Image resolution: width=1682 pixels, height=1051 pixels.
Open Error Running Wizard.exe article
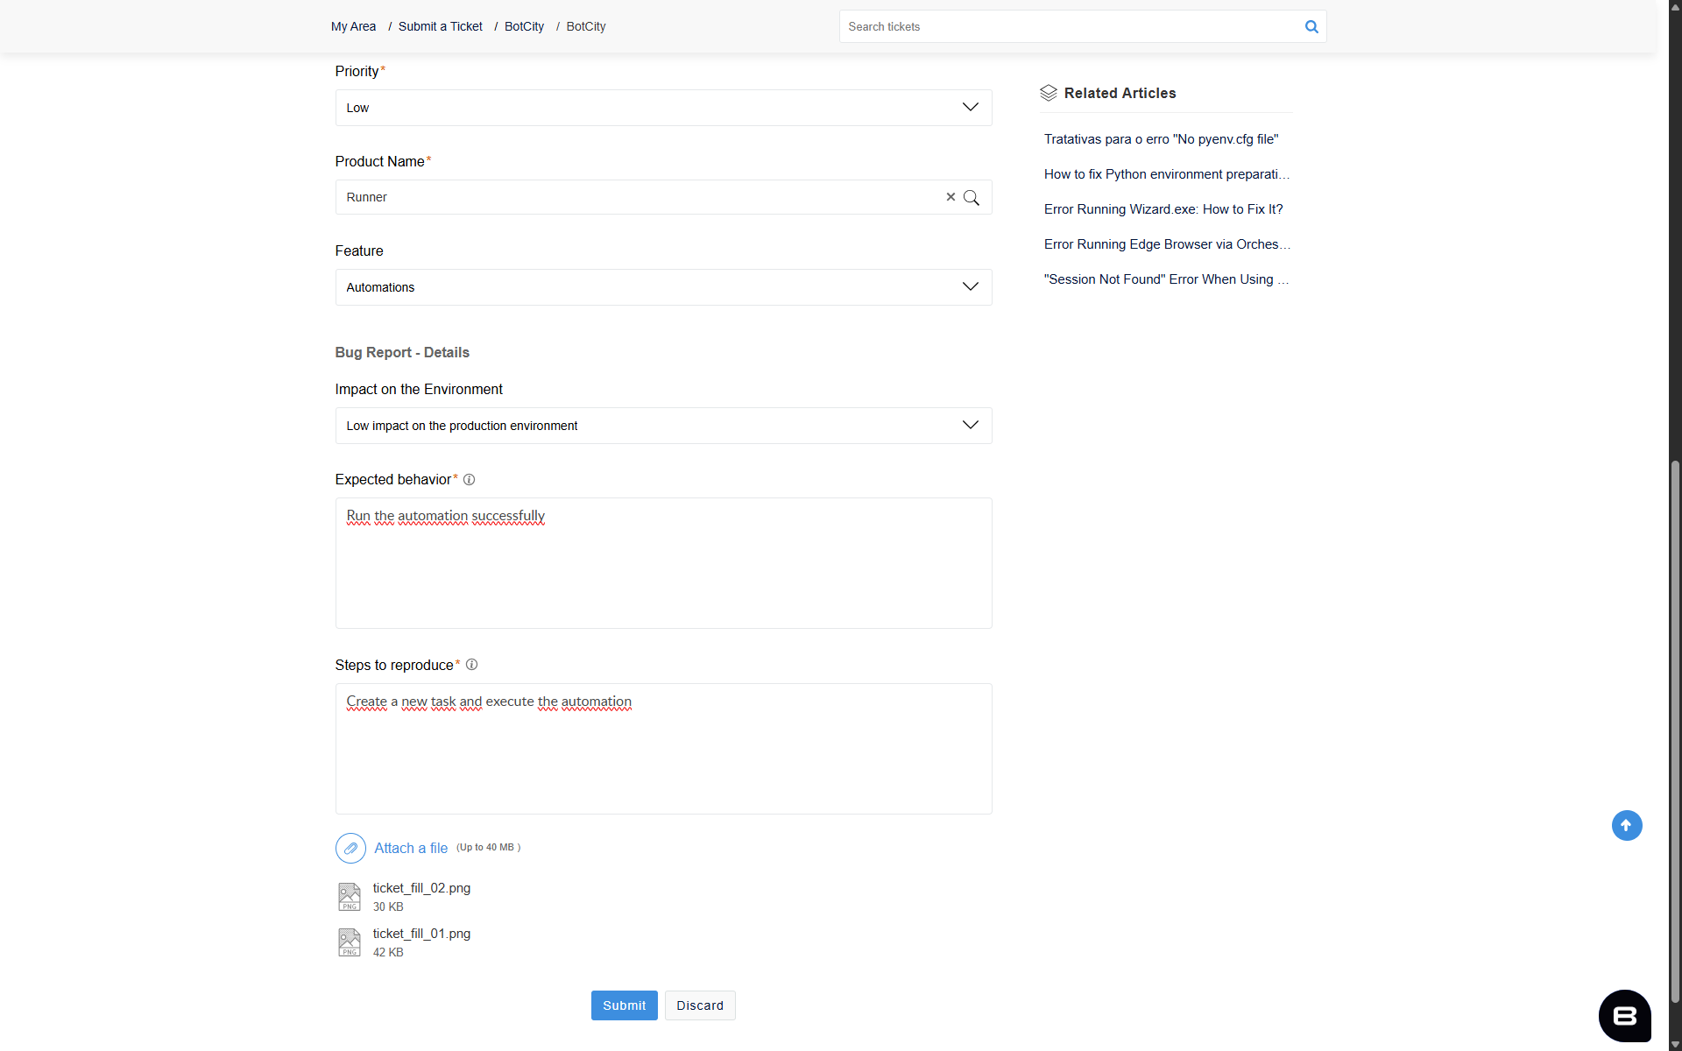[x=1163, y=209]
